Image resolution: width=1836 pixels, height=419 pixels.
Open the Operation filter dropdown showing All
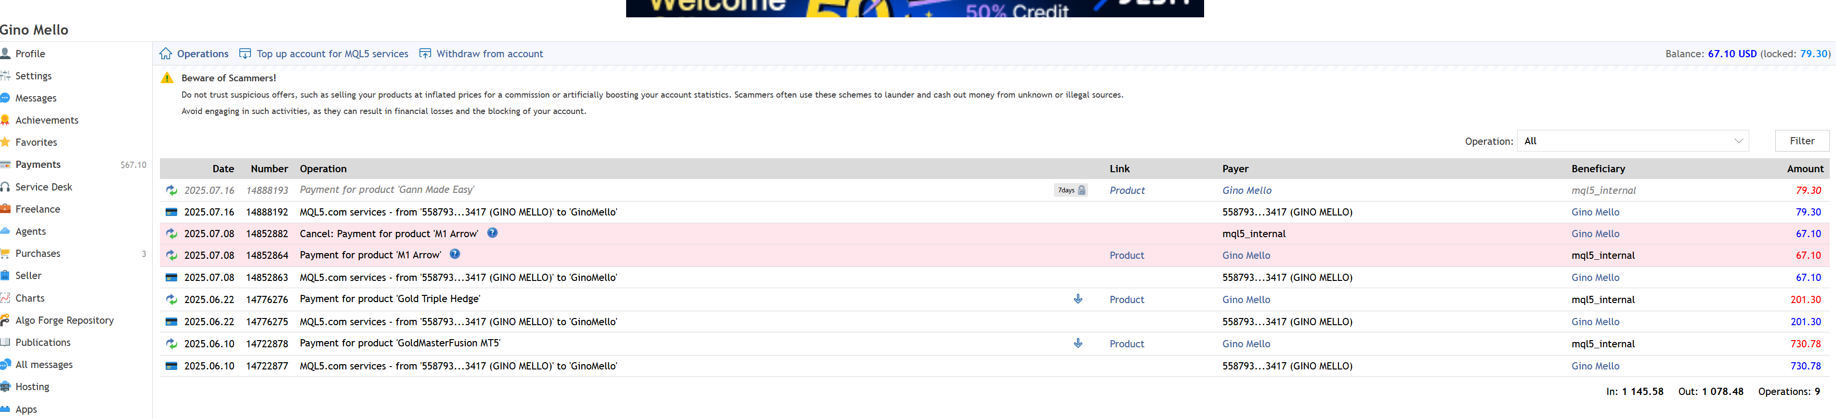pos(1633,141)
